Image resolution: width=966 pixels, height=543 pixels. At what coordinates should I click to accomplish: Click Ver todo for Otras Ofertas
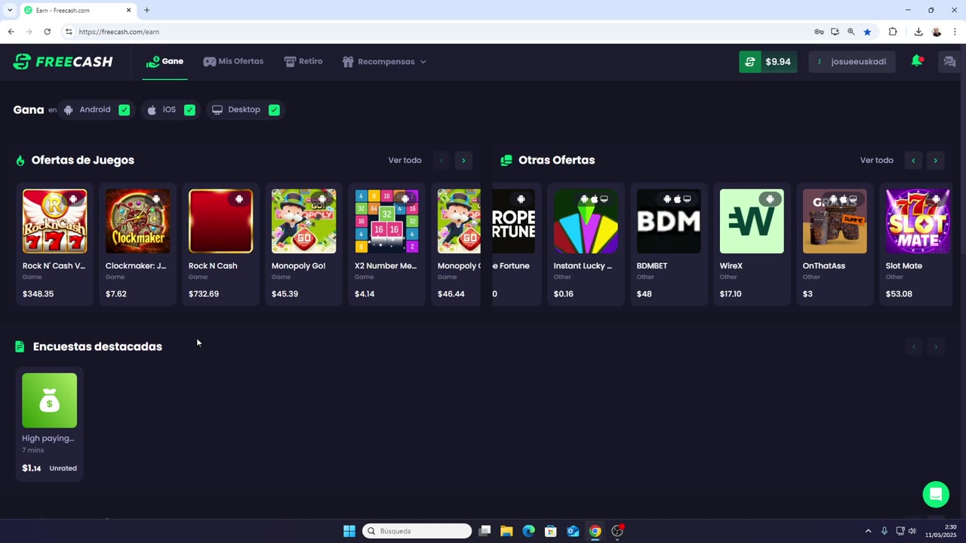(x=876, y=160)
